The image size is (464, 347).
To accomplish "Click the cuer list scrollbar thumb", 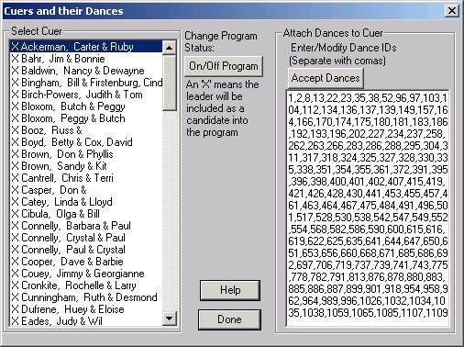I will [x=169, y=83].
